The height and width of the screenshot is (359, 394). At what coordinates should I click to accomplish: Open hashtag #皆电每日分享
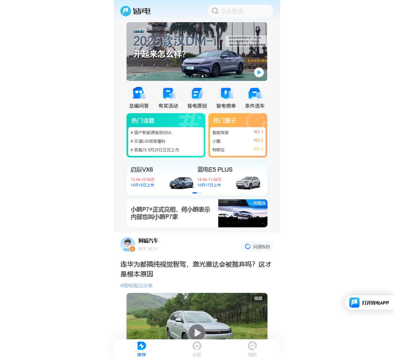click(x=136, y=286)
